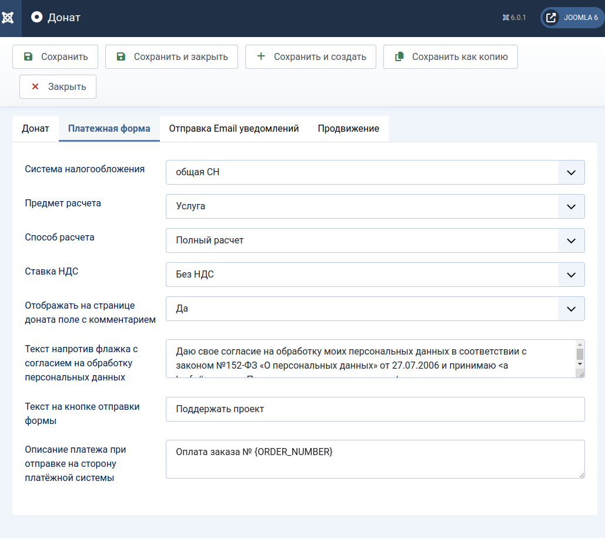605x538 pixels.
Task: Click save icon on Сохранить и закрыть
Action: pyautogui.click(x=121, y=57)
